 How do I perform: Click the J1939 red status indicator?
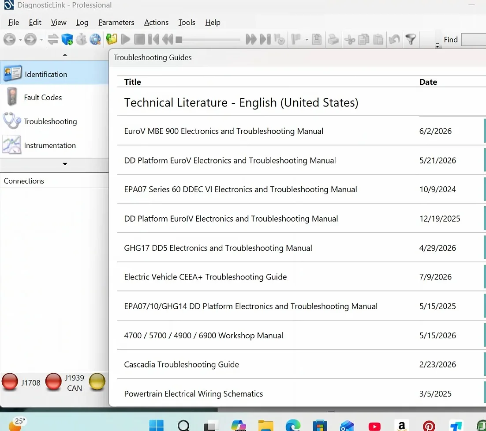(53, 382)
